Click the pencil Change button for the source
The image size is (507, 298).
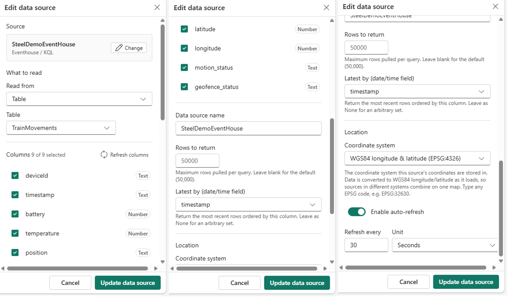[129, 48]
